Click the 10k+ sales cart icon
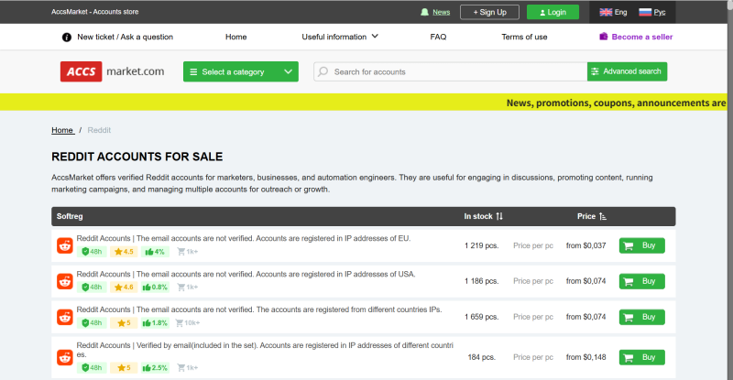Image resolution: width=733 pixels, height=380 pixels. coord(181,323)
